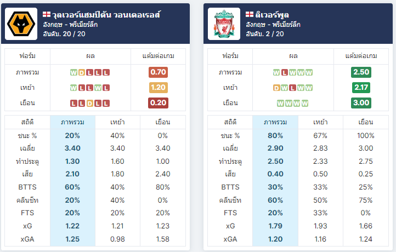Click the Liverpool club crest

[224, 24]
